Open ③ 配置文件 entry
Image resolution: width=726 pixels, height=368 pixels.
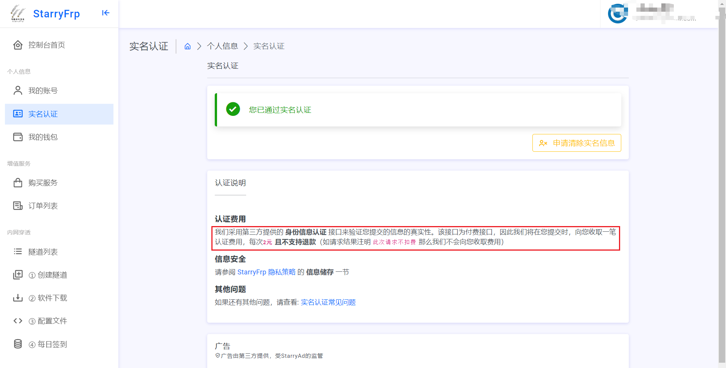click(x=59, y=321)
